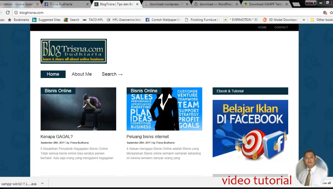Expand the xampp download item options arrow
Viewport: 333px width, 189px height.
pyautogui.click(x=42, y=183)
